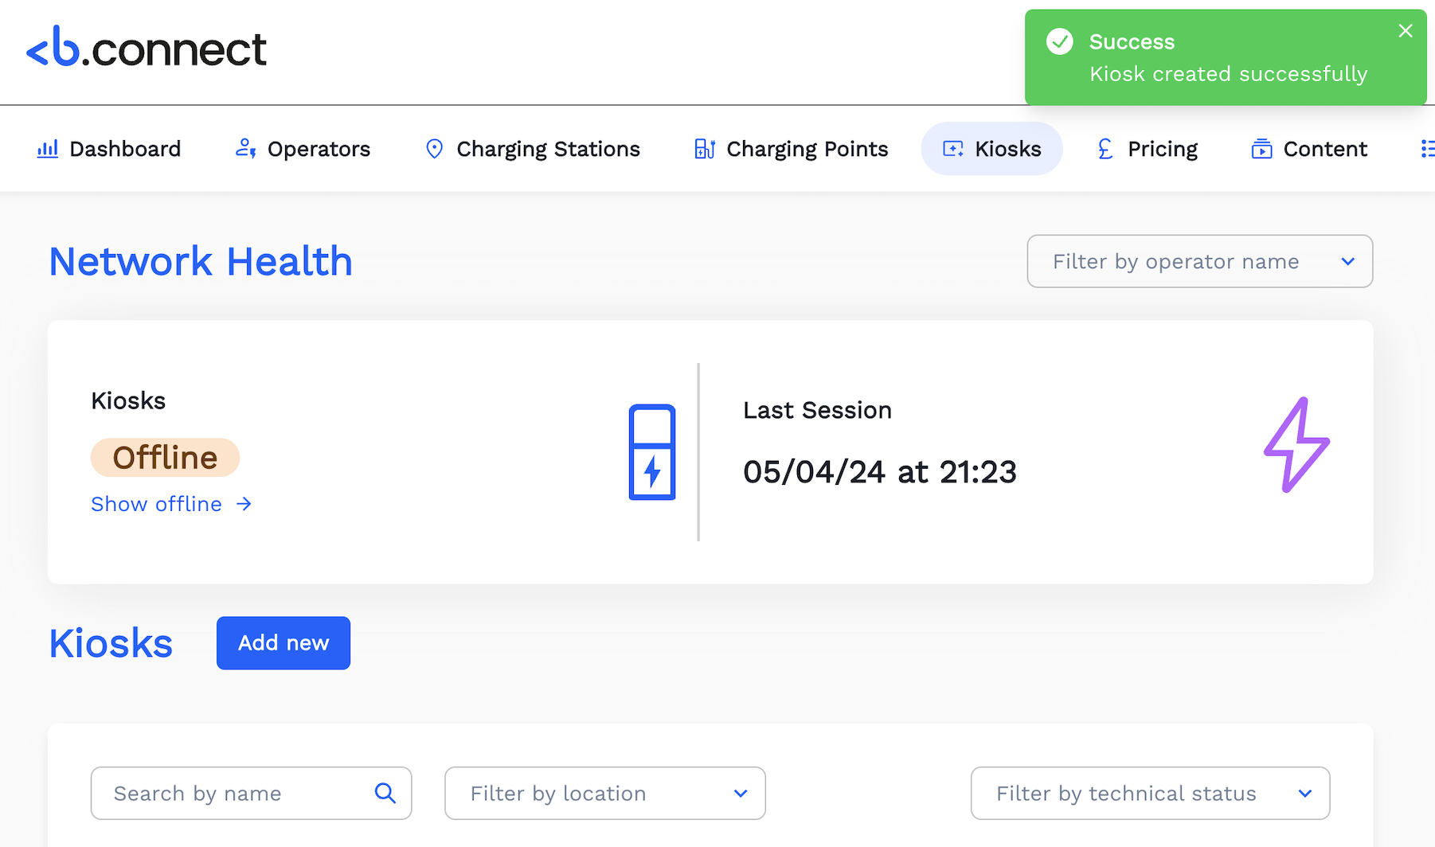Screen dimensions: 1435x847
Task: Open the Filter by operator name dropdown
Action: point(1199,261)
